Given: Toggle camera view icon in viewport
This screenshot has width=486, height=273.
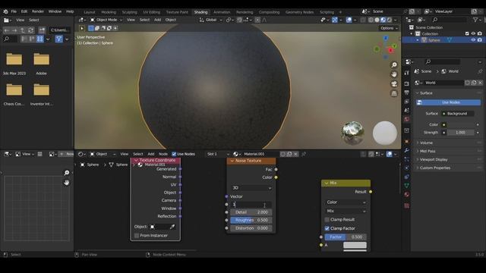Looking at the screenshot, I should [394, 84].
